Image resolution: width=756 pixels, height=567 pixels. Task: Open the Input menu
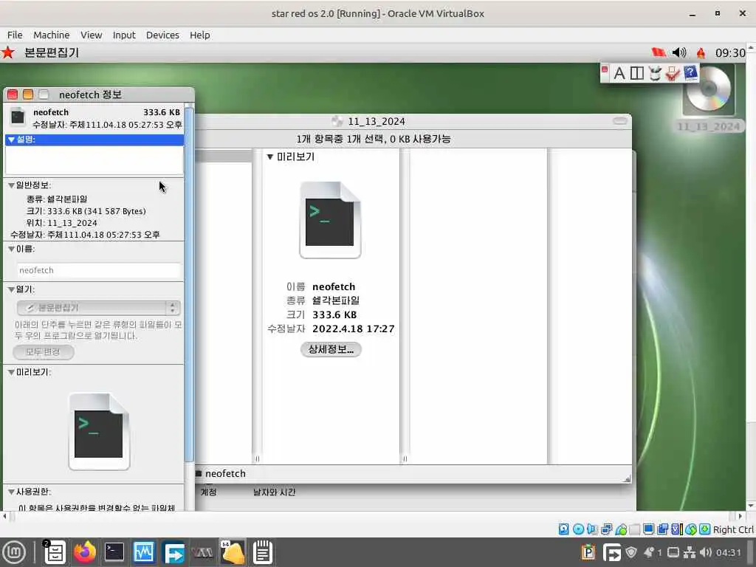[x=124, y=35]
